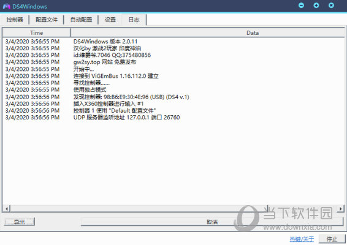Click the 取消 button
The image size is (347, 245).
(212, 222)
